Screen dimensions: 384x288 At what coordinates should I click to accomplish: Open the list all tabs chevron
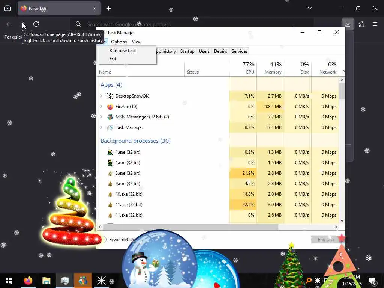[x=309, y=8]
